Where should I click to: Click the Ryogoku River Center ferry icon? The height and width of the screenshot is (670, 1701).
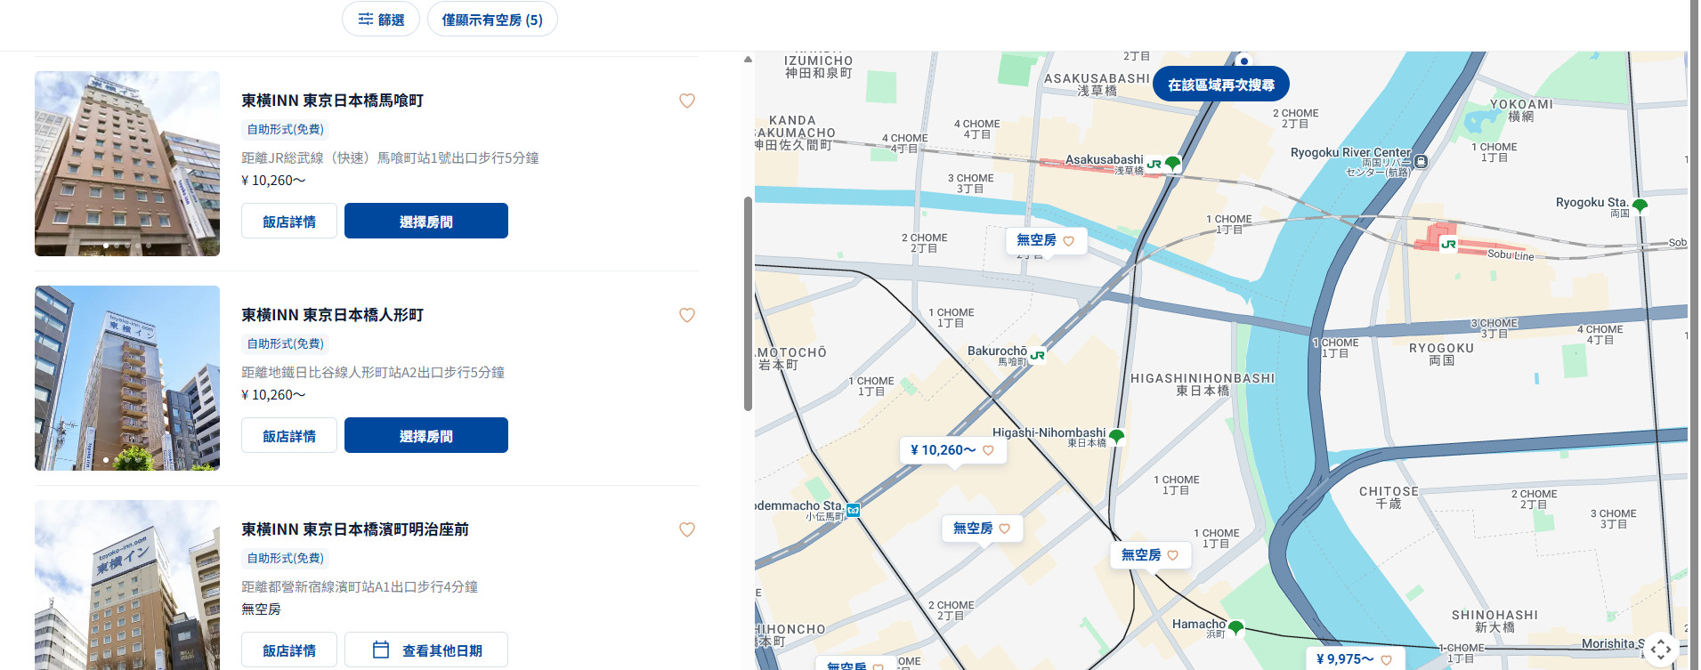pos(1421,161)
